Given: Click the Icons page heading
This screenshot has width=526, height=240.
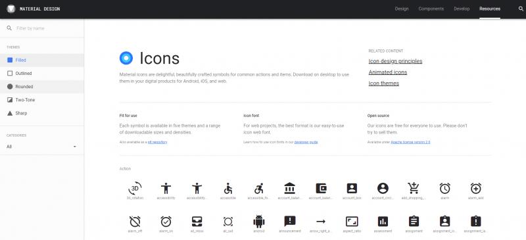Looking at the screenshot, I should pyautogui.click(x=159, y=59).
